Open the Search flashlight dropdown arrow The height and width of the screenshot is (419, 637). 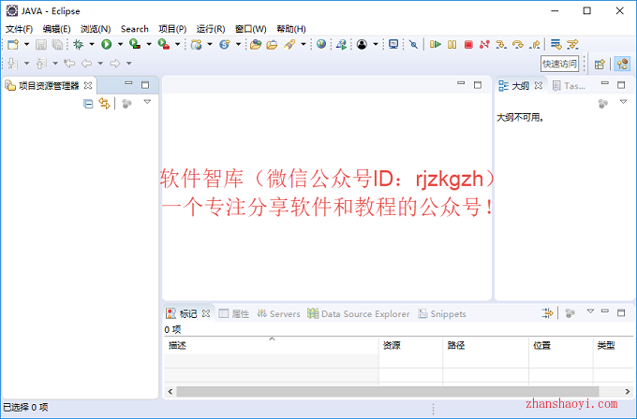tap(304, 44)
